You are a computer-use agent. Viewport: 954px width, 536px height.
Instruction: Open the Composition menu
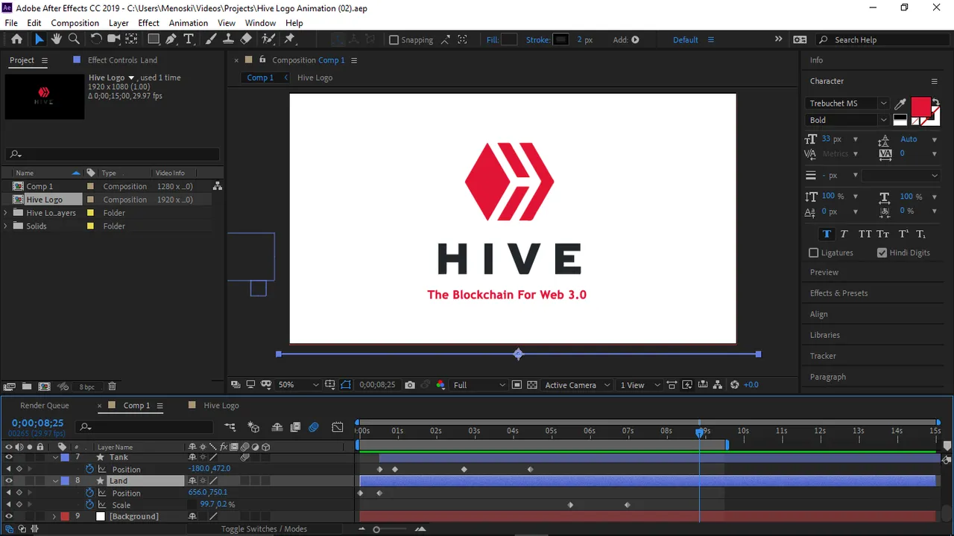75,23
